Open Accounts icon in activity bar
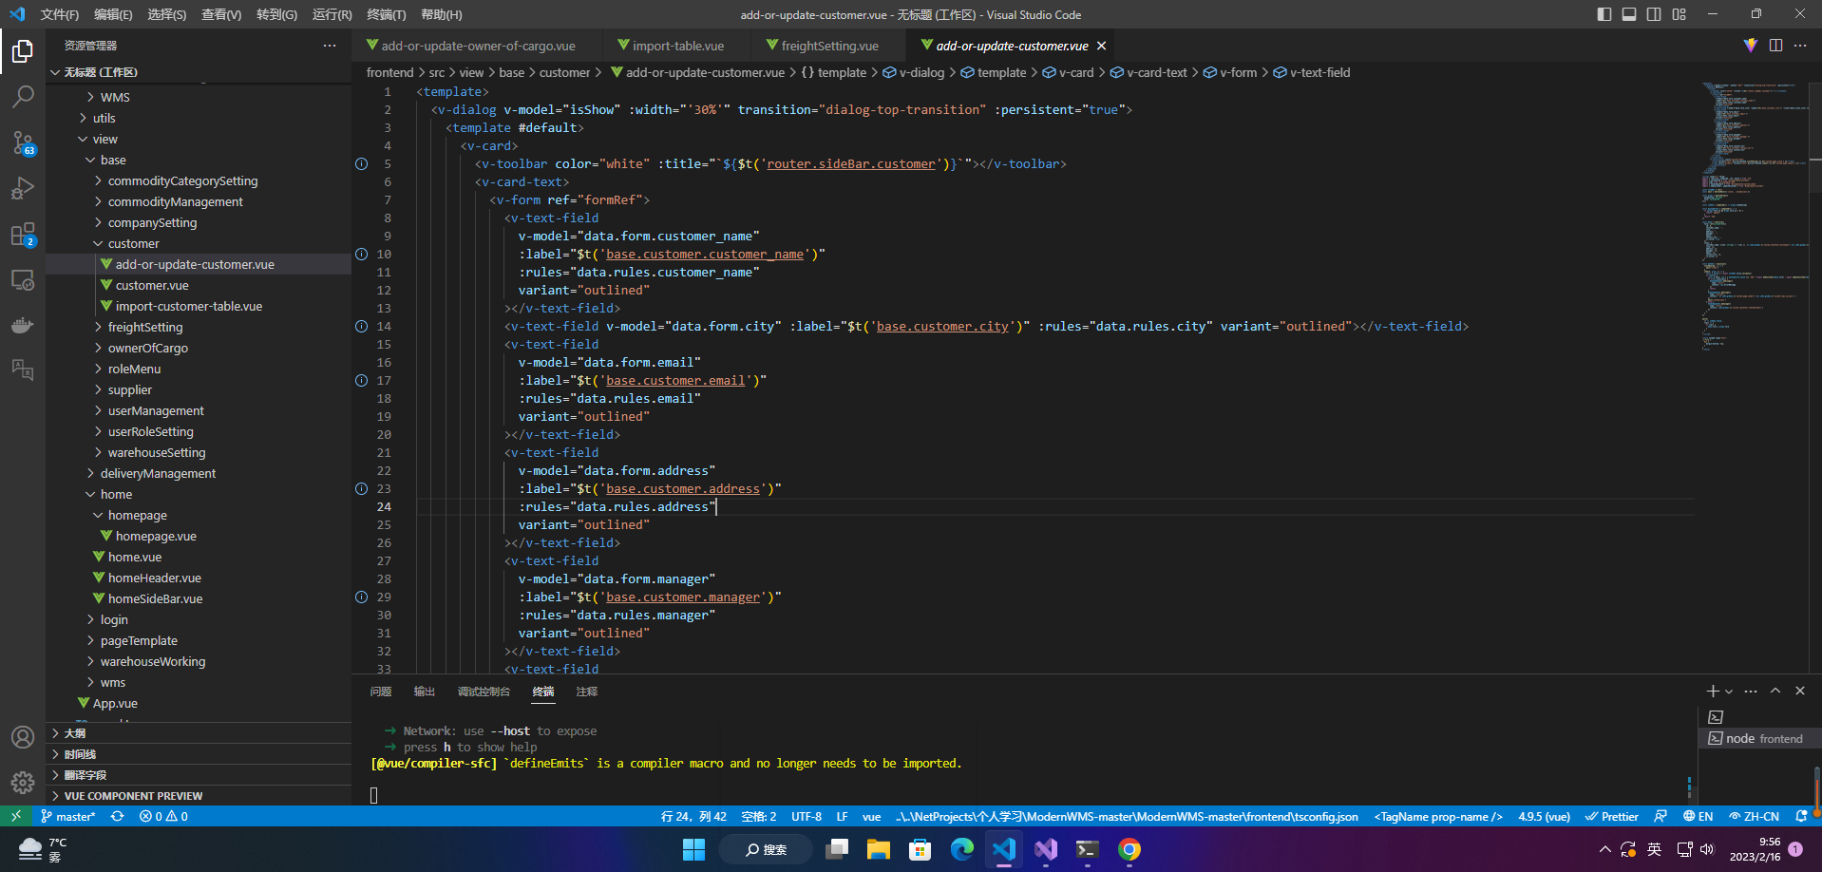This screenshot has width=1822, height=872. (23, 737)
